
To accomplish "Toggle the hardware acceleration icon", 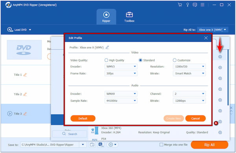I will pos(101,145).
